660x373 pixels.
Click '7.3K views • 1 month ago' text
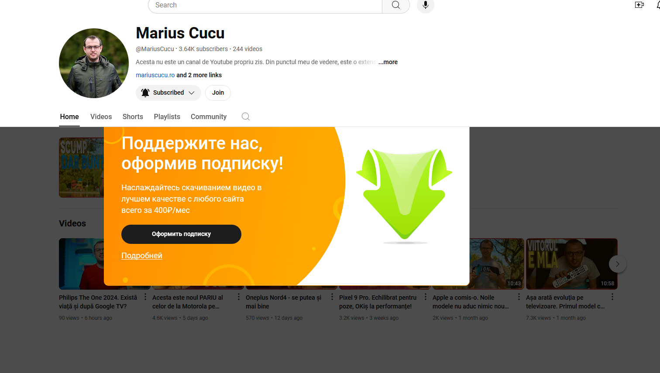(556, 318)
